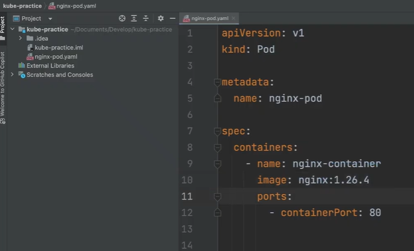Collapse the kube-practice root folder

click(x=13, y=29)
